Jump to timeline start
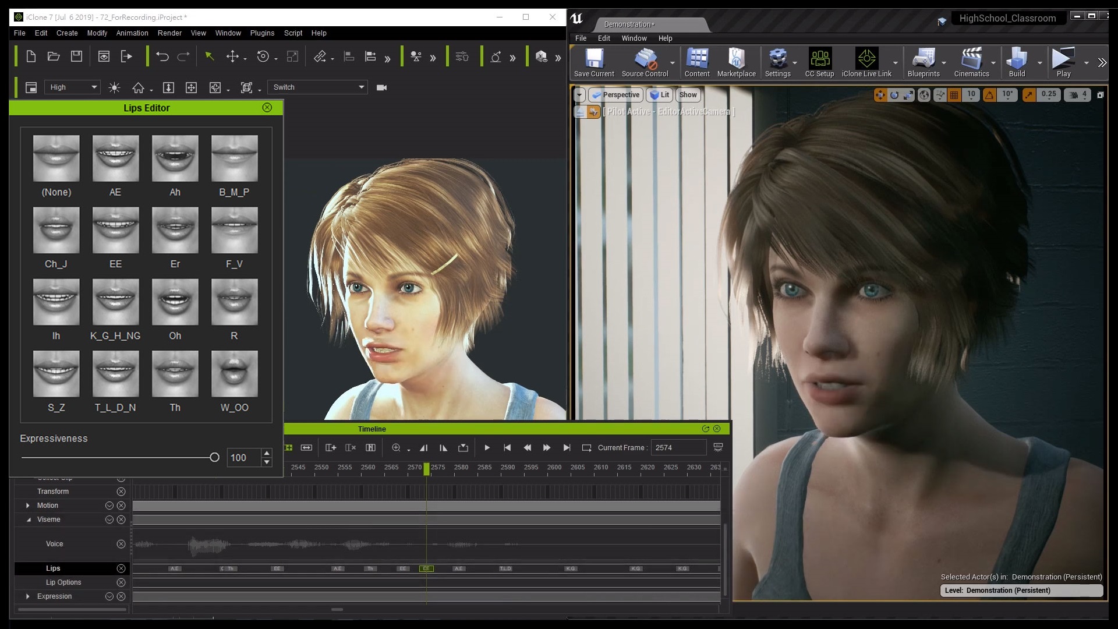 pos(507,447)
